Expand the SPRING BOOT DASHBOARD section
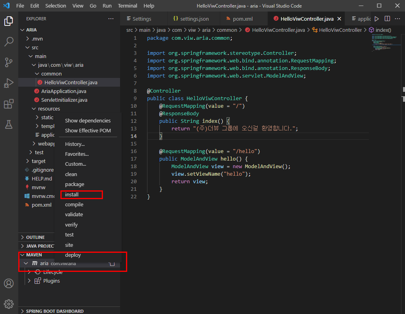Viewport: 405px width, 314px height. tap(23, 311)
